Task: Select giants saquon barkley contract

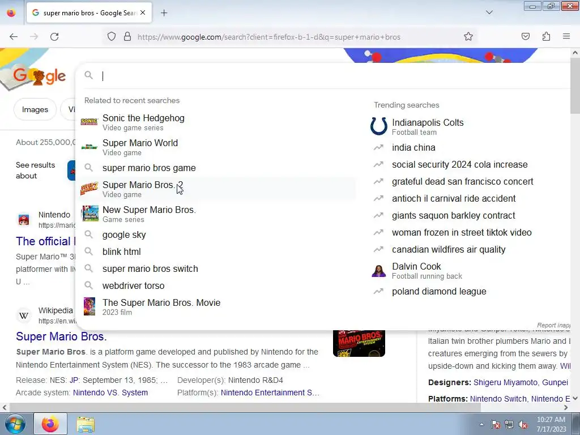Action: click(x=470, y=216)
